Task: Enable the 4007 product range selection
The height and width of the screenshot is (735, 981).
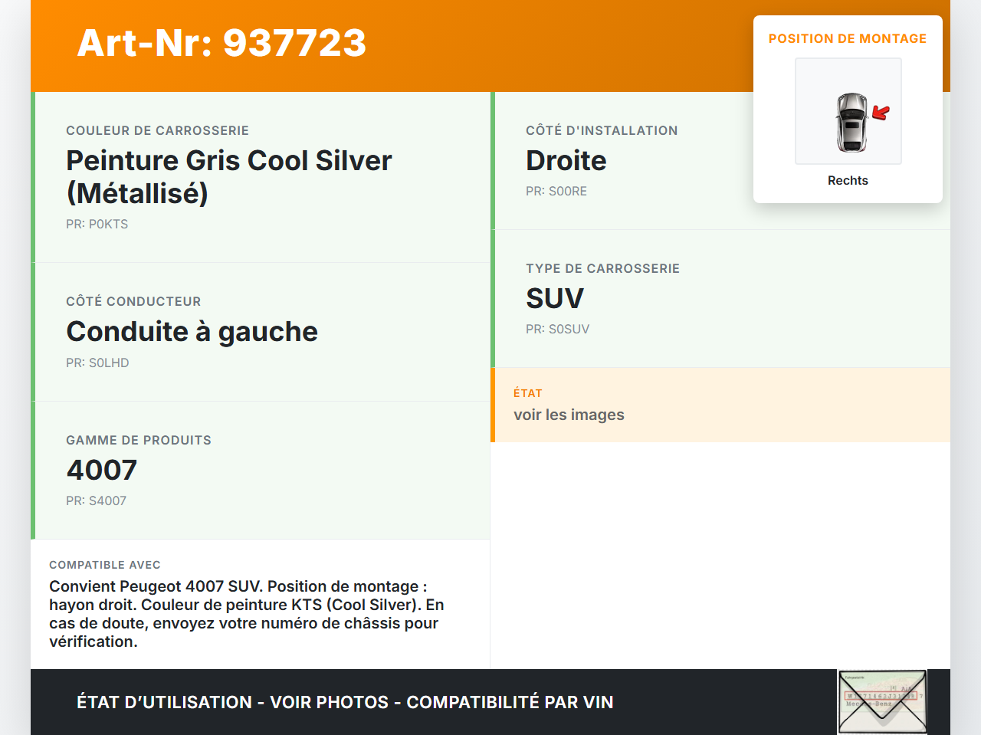Action: 101,469
